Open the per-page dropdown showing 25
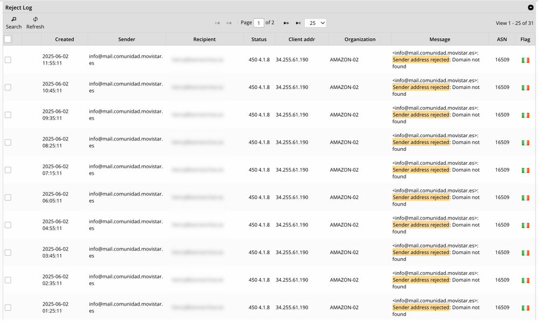538x325 pixels. pos(315,23)
